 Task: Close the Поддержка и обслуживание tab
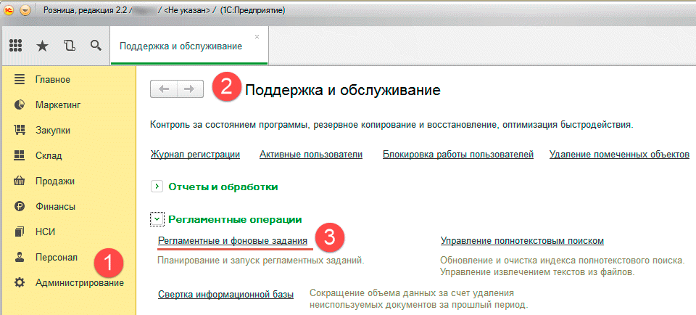point(257,36)
